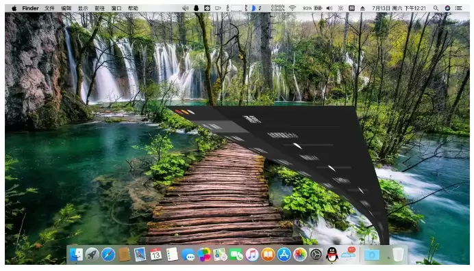Click the Wi-Fi status icon
The height and width of the screenshot is (271, 474).
pos(292,8)
